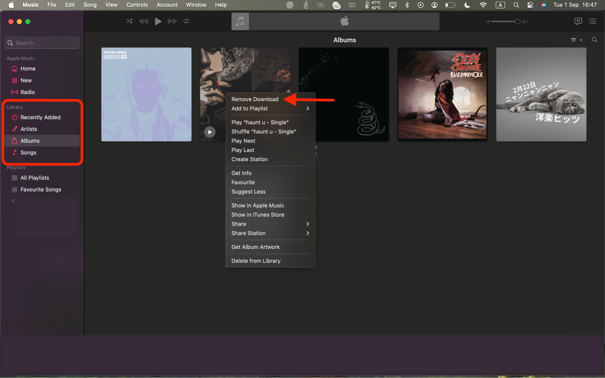
Task: Mark album as Favourite
Action: (270, 182)
